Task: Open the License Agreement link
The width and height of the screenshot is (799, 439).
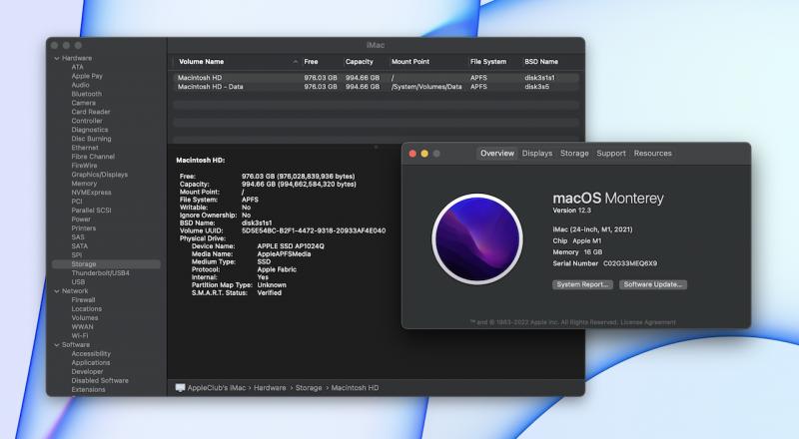Action: coord(648,322)
